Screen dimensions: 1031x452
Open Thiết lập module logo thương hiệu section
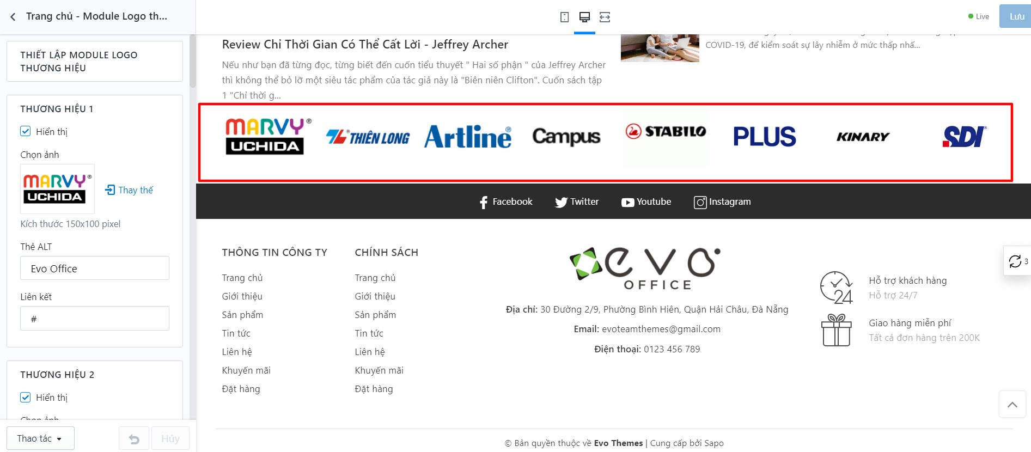[x=95, y=62]
